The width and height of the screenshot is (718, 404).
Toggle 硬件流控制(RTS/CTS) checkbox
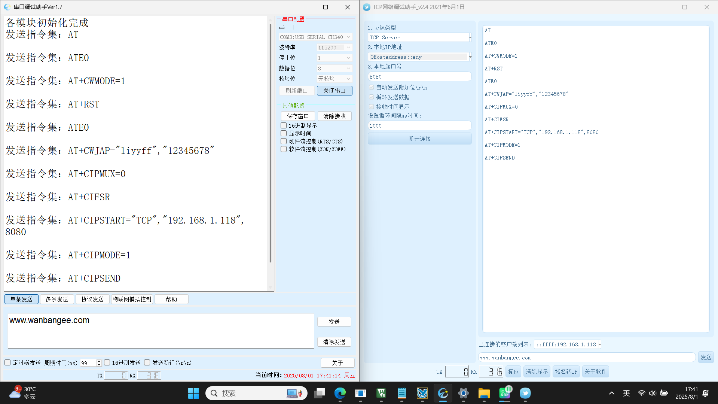pyautogui.click(x=284, y=141)
